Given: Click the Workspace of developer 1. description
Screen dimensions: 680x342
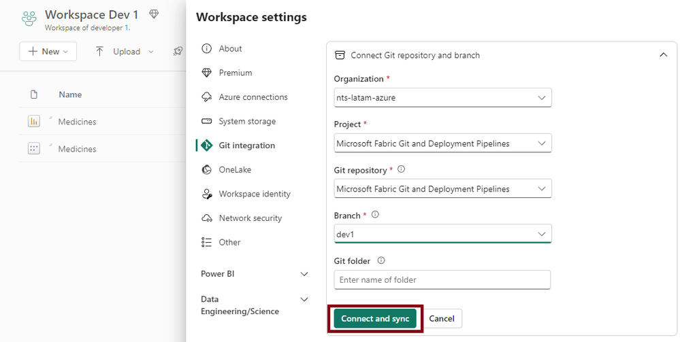Looking at the screenshot, I should pos(88,28).
